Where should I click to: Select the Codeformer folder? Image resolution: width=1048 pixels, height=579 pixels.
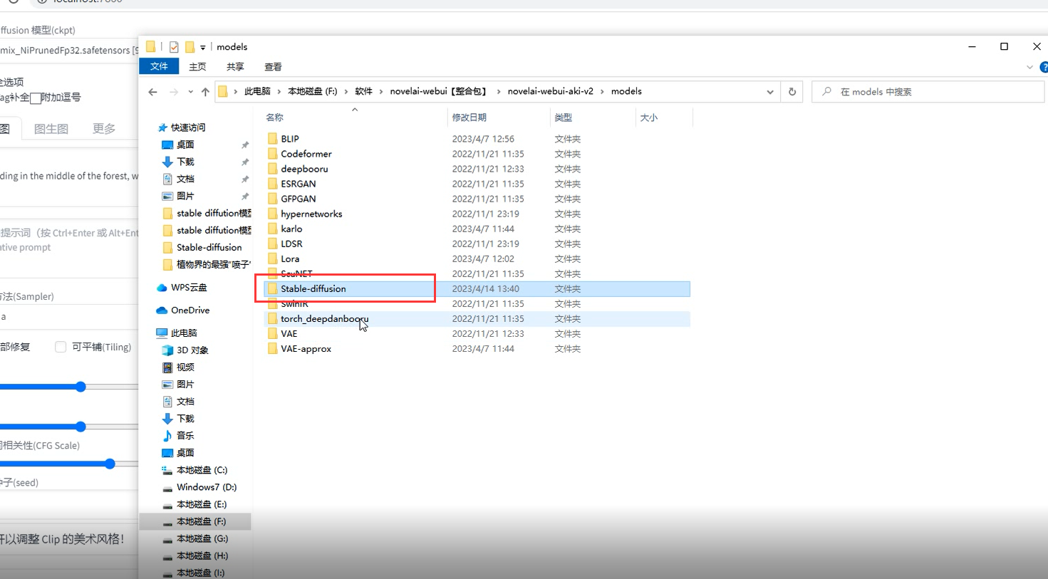(306, 154)
